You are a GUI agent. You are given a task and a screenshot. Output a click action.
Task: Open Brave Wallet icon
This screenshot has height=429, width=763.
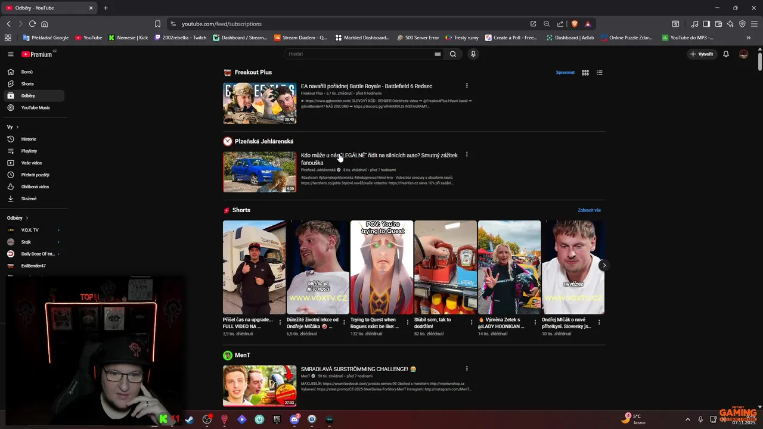[x=718, y=24]
